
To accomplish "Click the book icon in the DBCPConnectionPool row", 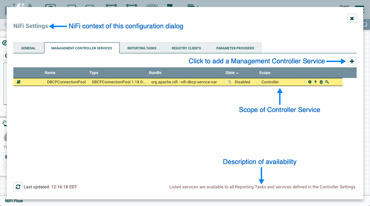I will coord(18,82).
